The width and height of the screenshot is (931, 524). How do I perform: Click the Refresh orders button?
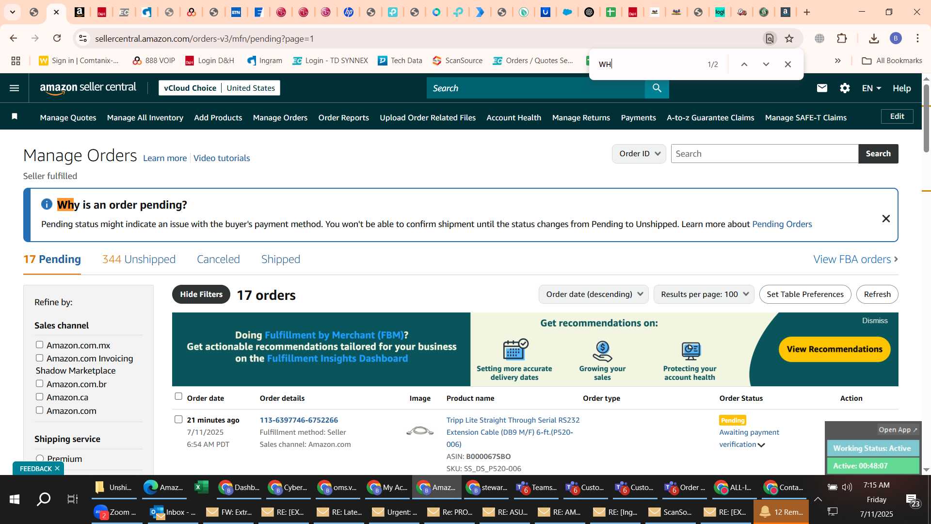[x=877, y=294]
